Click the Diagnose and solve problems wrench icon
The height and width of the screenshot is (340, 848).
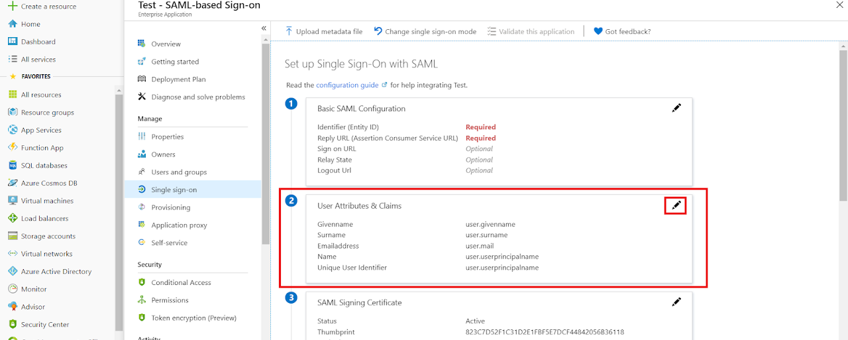tap(142, 97)
